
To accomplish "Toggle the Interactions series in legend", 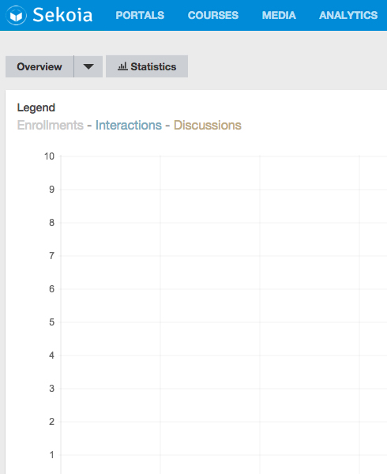I will 129,125.
